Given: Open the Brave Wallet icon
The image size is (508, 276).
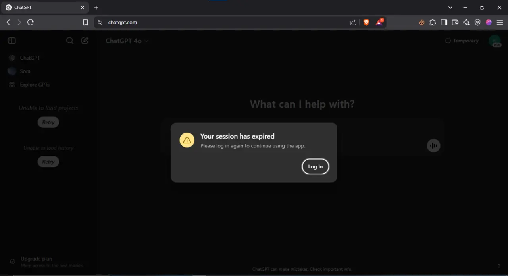Looking at the screenshot, I should click(455, 23).
